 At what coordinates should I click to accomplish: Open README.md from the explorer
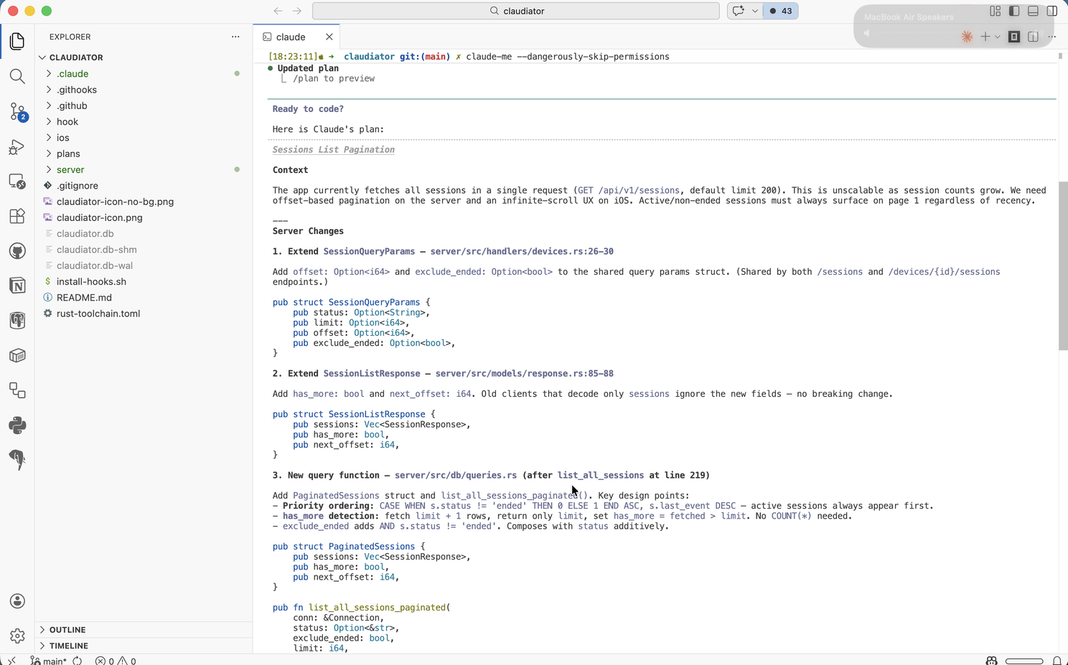point(84,298)
